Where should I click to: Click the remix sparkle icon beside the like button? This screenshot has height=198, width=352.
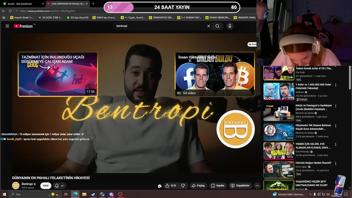159,186
